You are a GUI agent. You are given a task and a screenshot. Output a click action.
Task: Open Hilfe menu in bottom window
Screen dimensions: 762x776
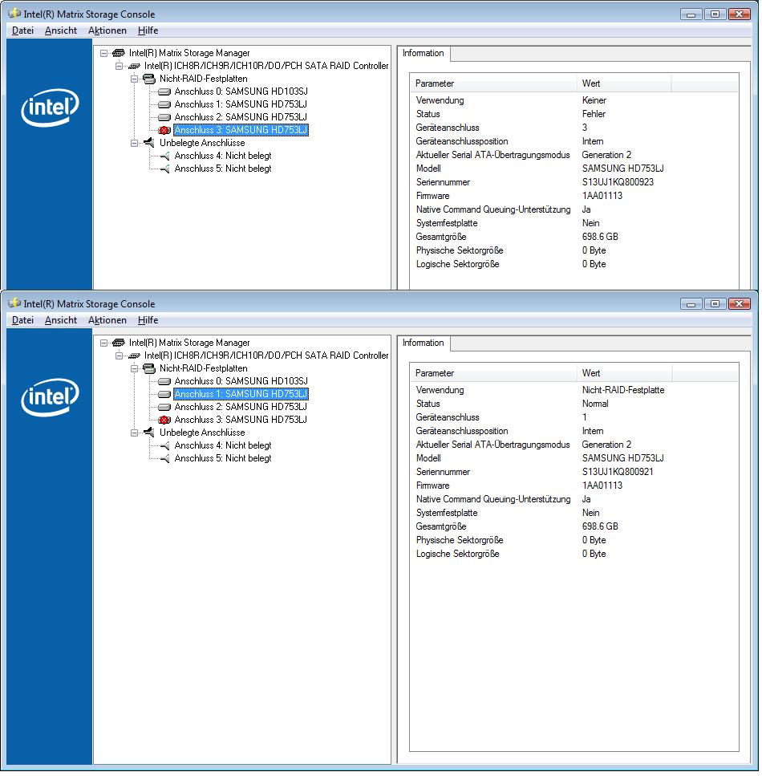click(x=148, y=320)
